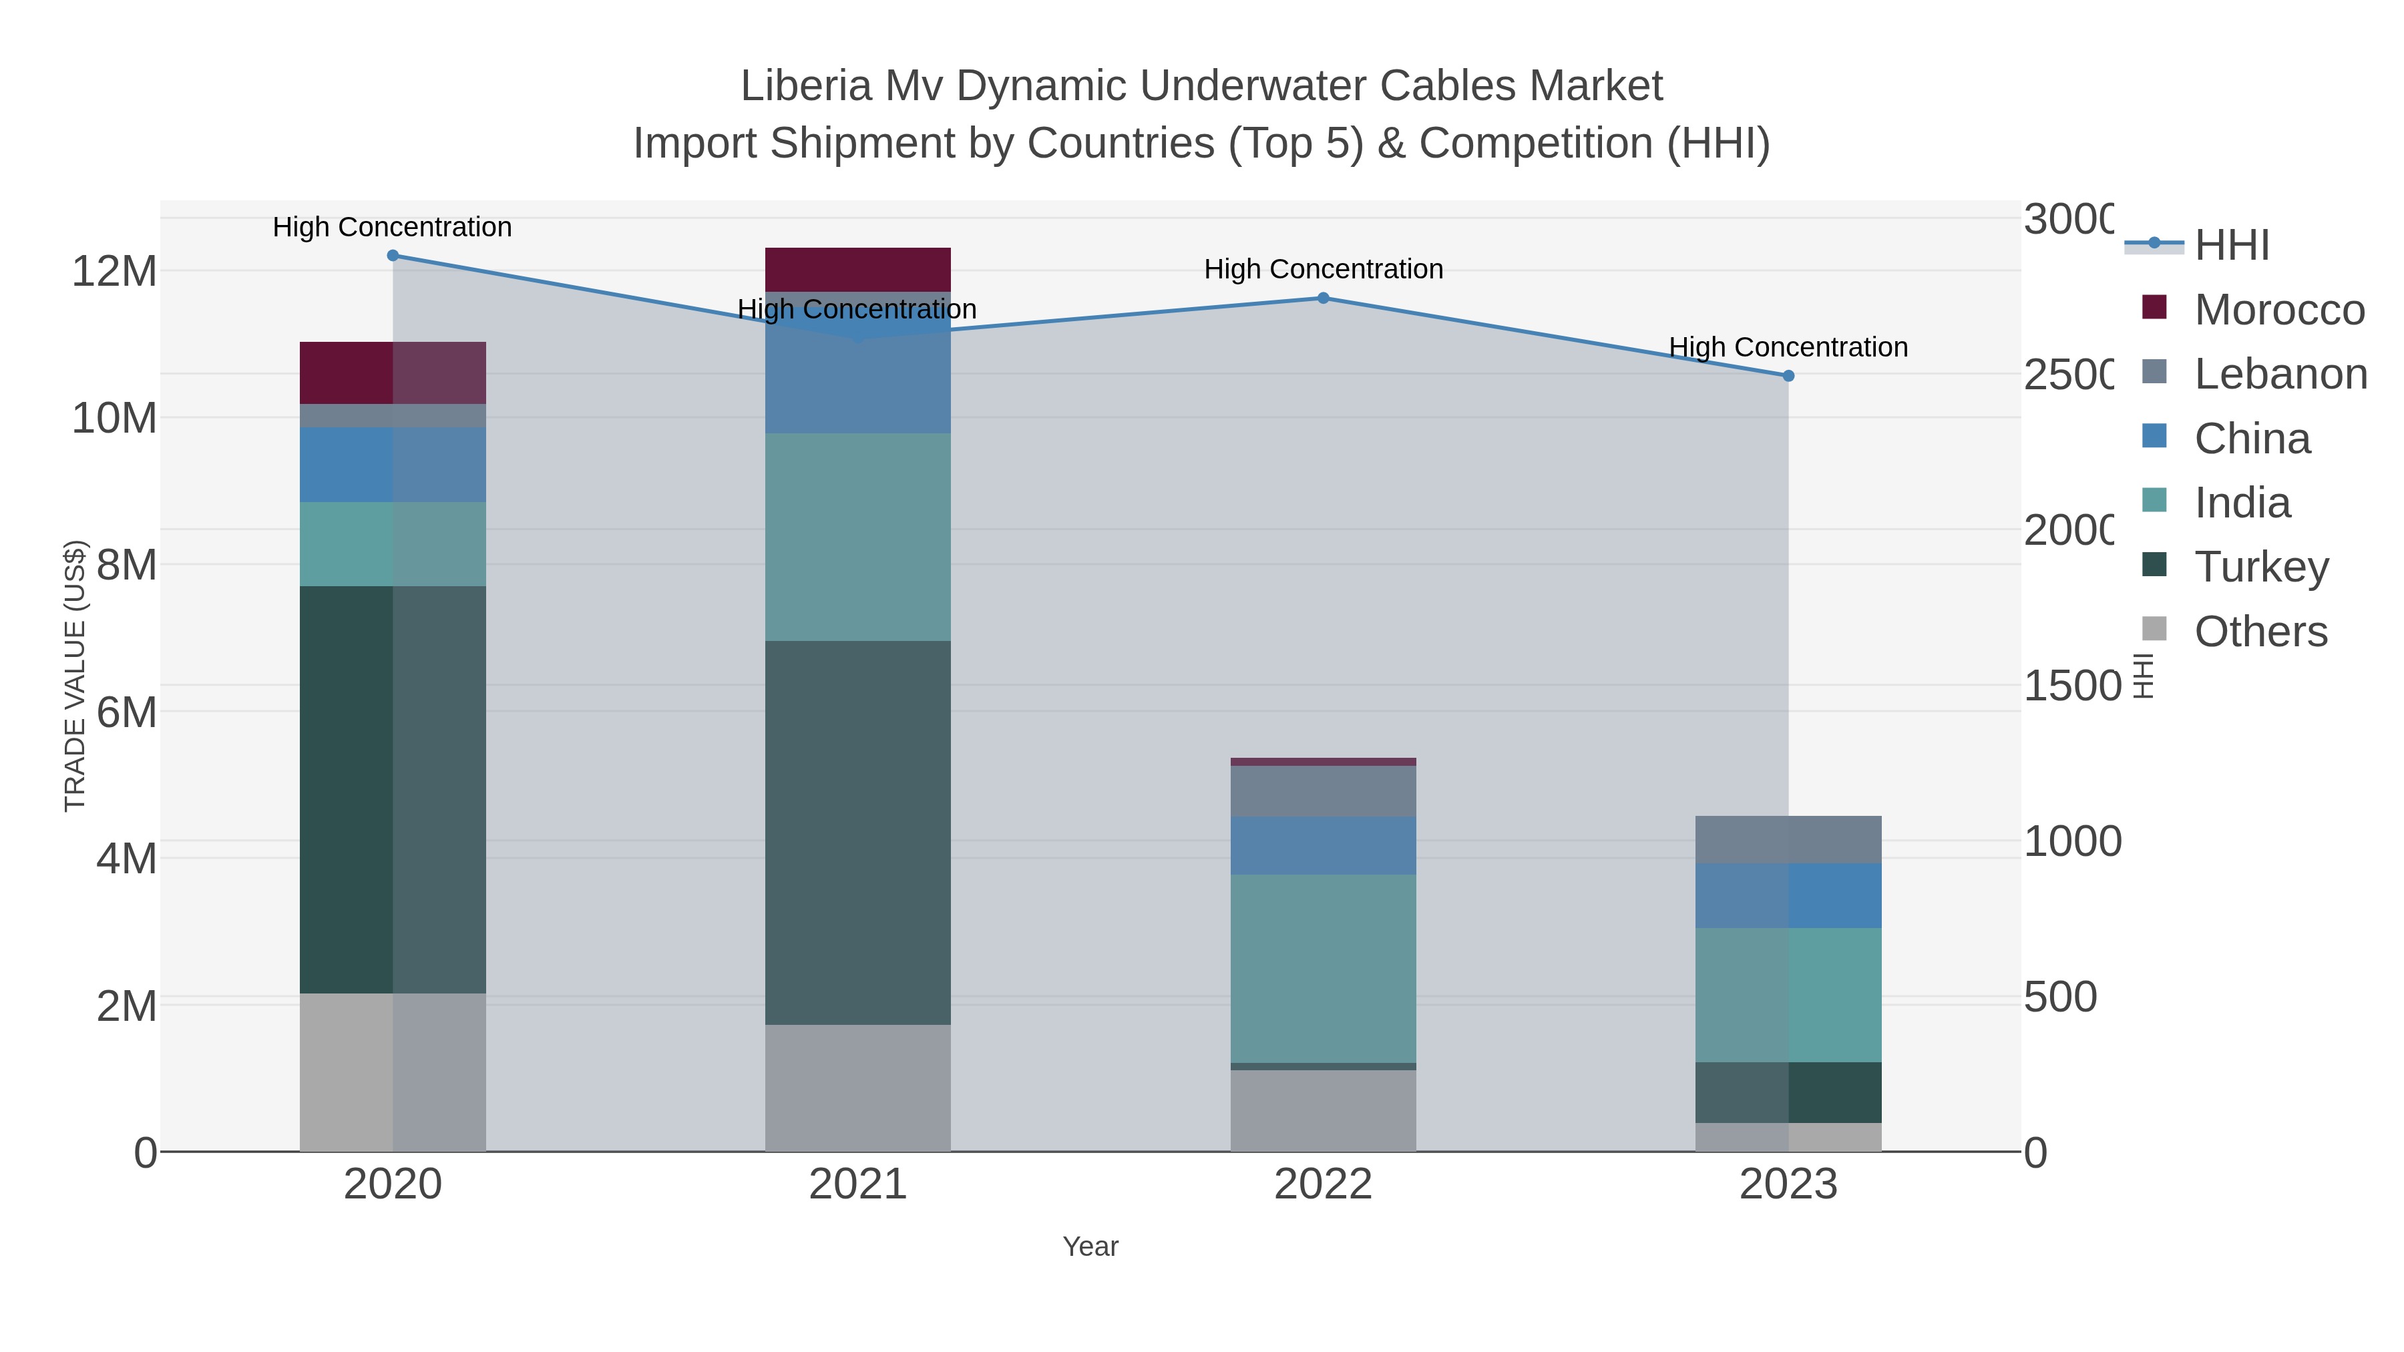Click the 2020 x-axis label
Screen dimensions: 2404x1352
click(x=393, y=1185)
